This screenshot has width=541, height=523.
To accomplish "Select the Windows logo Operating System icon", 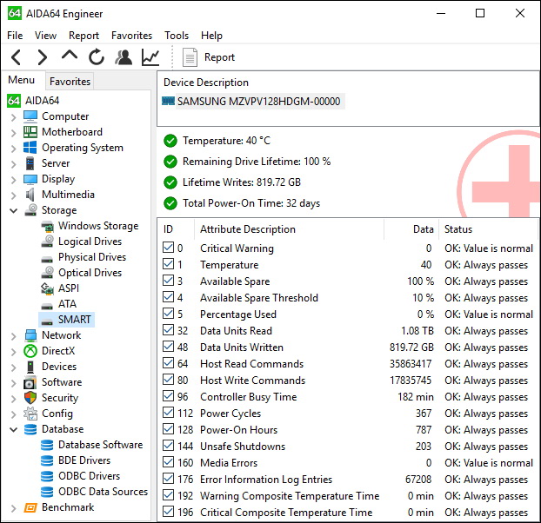I will tap(30, 148).
